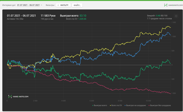Click the green dot beside Выиграл всего
The height and width of the screenshot is (112, 183).
[x=93, y=105]
